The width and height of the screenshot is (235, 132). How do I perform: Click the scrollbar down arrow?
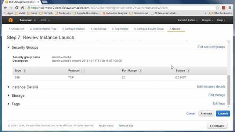229,106
